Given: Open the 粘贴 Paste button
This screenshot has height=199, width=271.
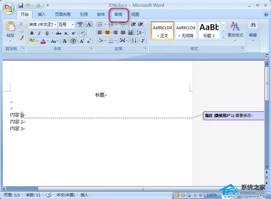Looking at the screenshot, I should pos(10,31).
